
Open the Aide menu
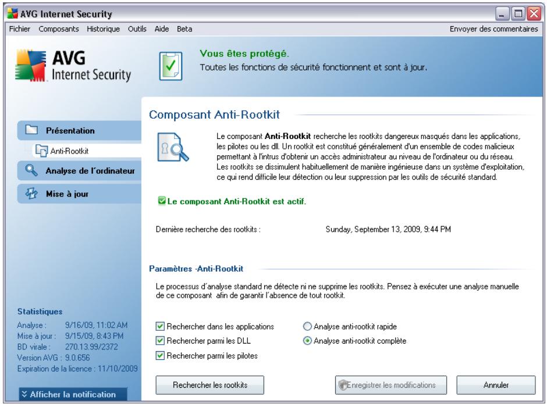pyautogui.click(x=162, y=29)
